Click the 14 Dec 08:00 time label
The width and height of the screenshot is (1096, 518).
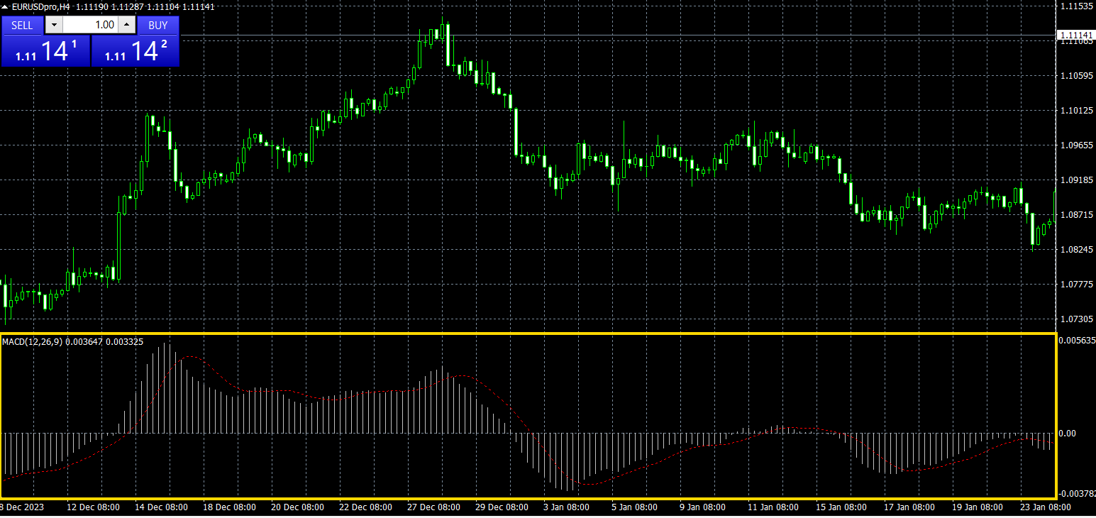pos(161,507)
